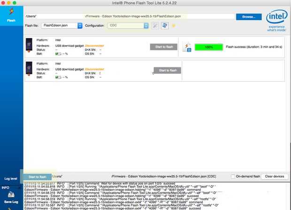Click first device's Disconnected status label
Image resolution: width=291 pixels, height=210 pixels.
point(94,46)
